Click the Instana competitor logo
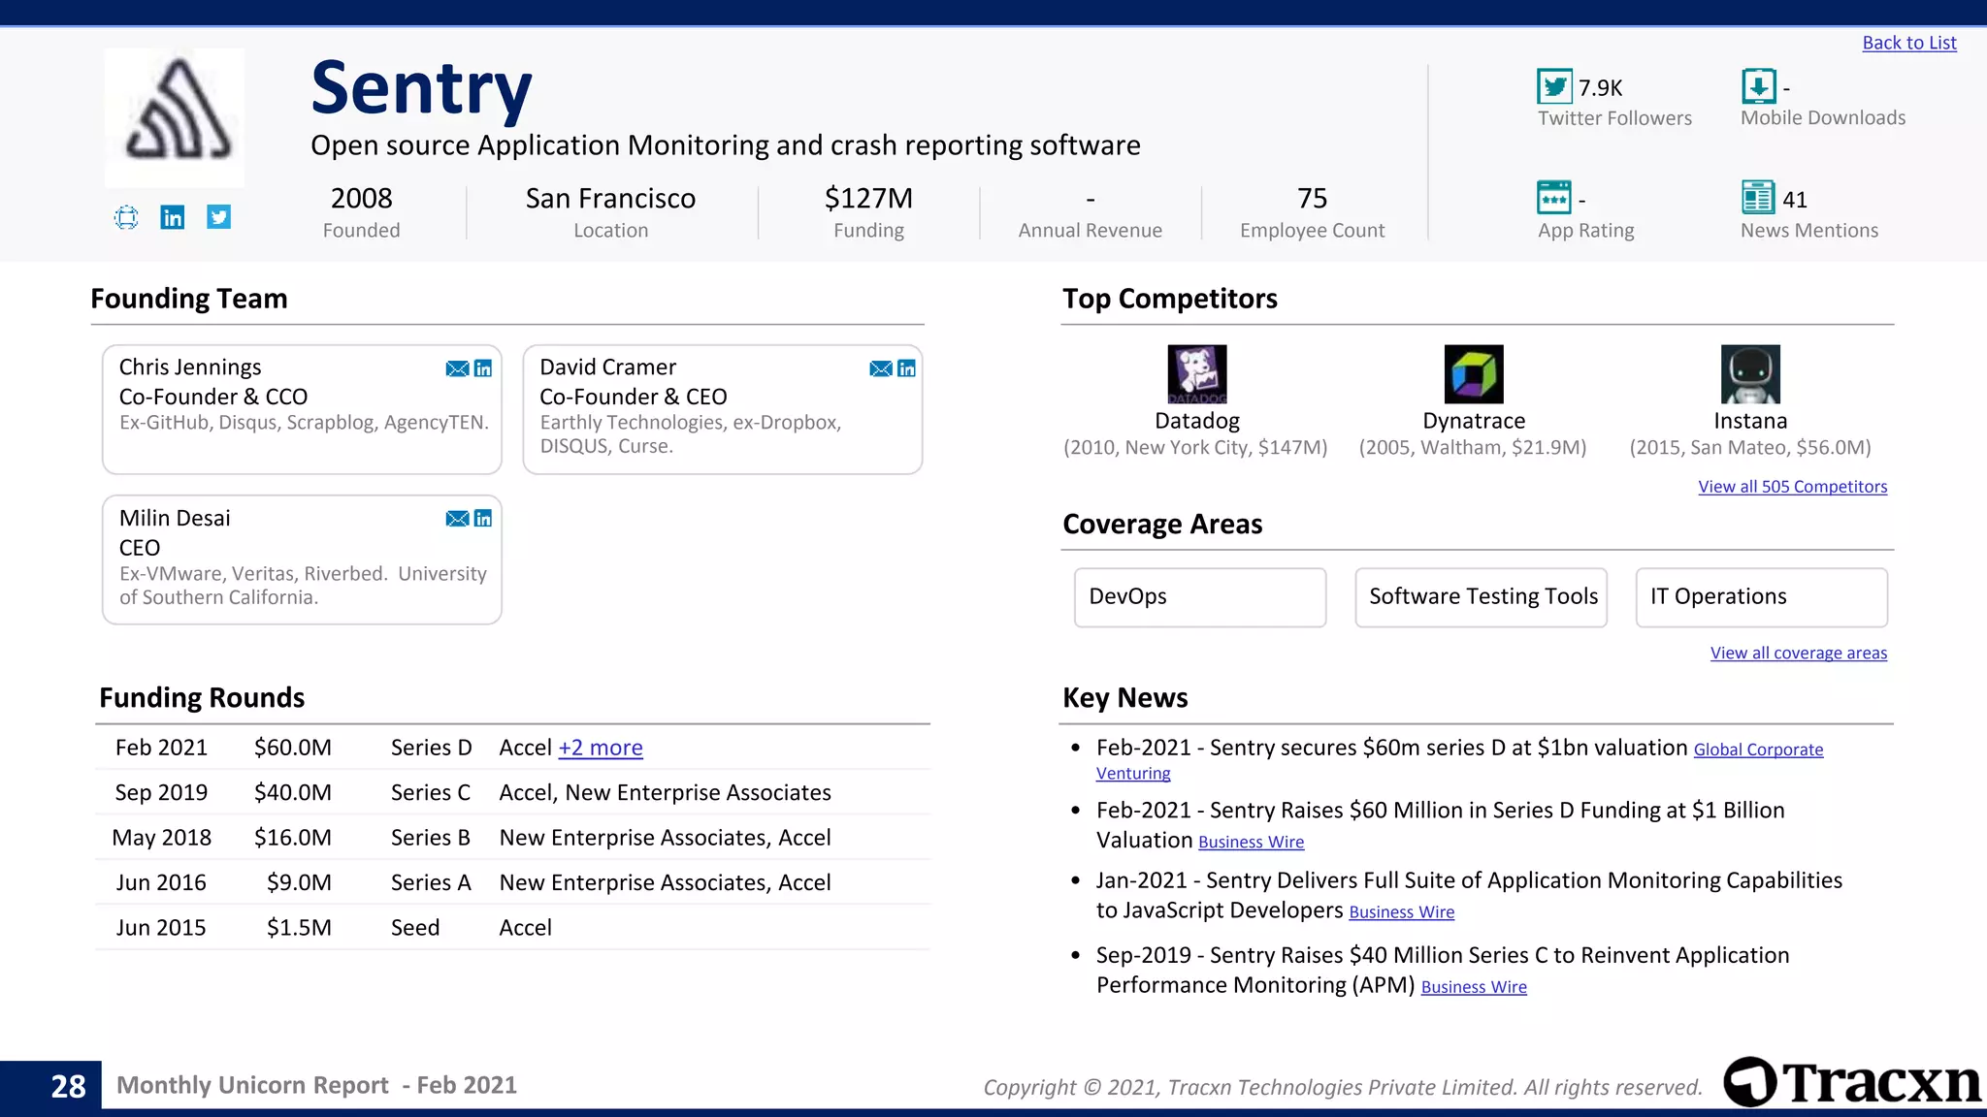 coord(1750,374)
